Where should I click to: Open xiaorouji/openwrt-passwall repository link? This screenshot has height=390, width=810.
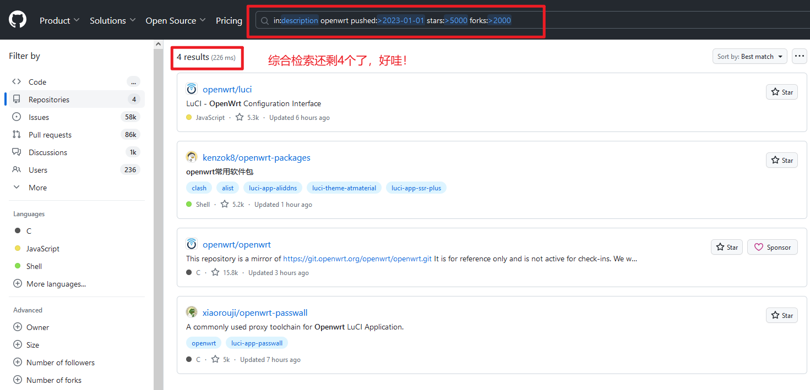click(x=255, y=312)
